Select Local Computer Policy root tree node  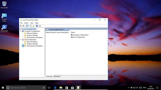(29, 29)
